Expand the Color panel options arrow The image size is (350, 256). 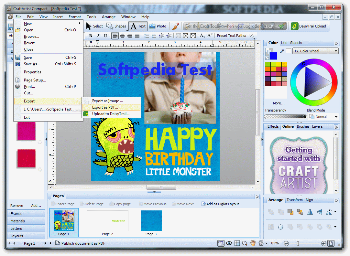coord(336,43)
